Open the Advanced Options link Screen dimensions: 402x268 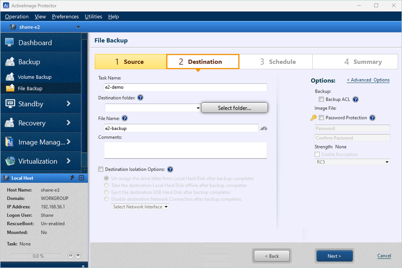tap(368, 80)
